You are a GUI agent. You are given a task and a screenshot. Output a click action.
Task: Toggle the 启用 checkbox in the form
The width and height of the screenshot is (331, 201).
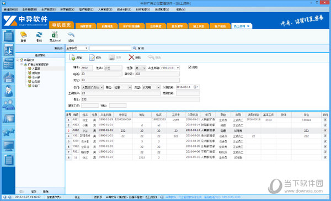[x=190, y=67]
